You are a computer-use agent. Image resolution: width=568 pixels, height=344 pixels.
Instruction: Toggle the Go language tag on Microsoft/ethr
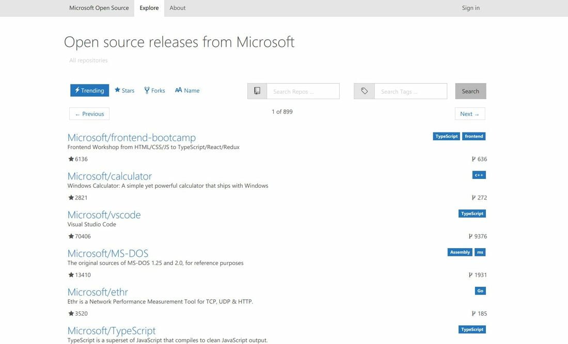pyautogui.click(x=480, y=290)
